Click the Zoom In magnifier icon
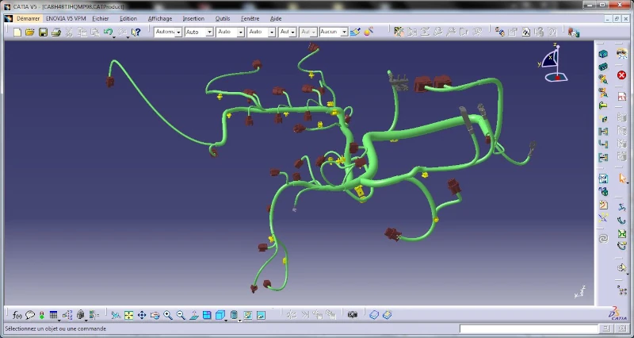The width and height of the screenshot is (634, 338). tap(168, 316)
